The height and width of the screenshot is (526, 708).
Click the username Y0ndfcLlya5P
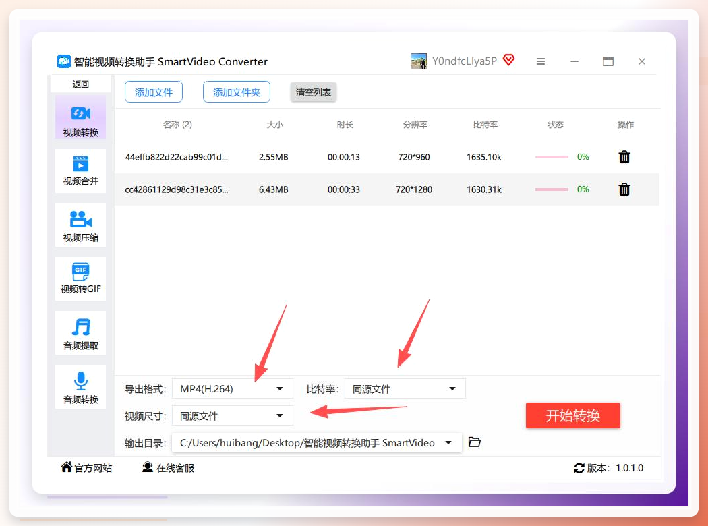(464, 61)
